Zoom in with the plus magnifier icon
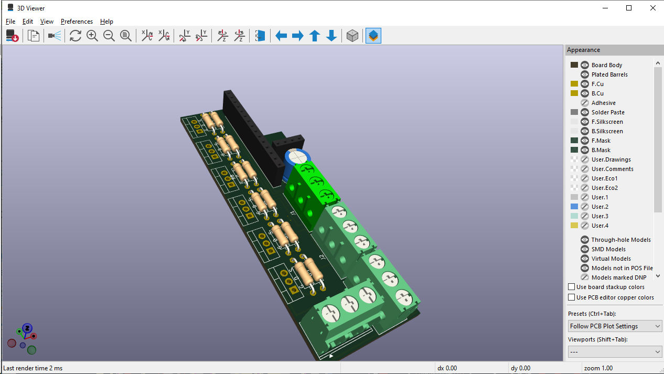Screen dimensions: 664x374 [92, 36]
